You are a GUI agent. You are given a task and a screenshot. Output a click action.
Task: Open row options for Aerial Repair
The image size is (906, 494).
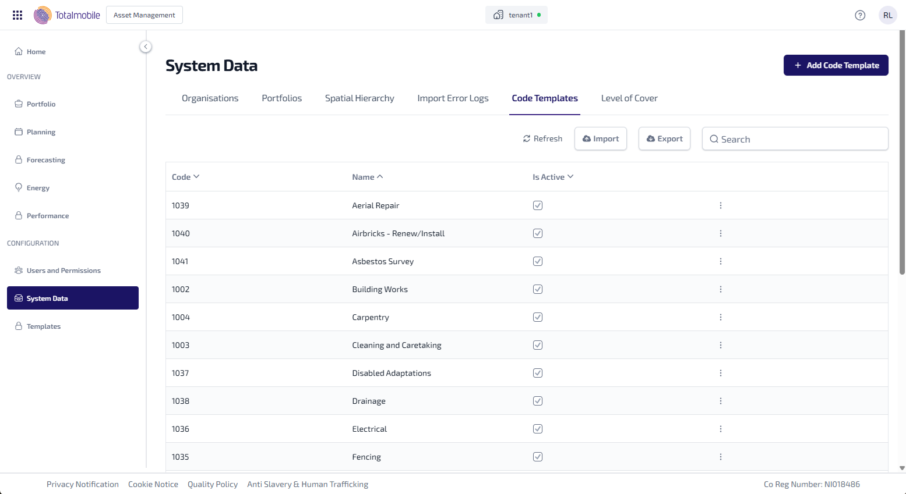coord(721,205)
